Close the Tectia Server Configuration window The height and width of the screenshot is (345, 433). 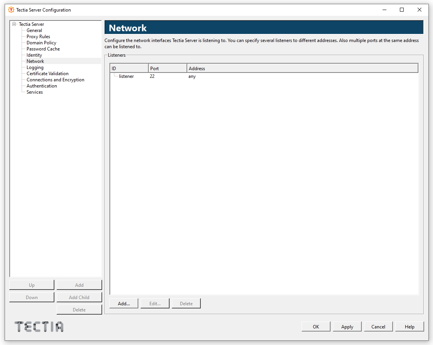click(420, 10)
